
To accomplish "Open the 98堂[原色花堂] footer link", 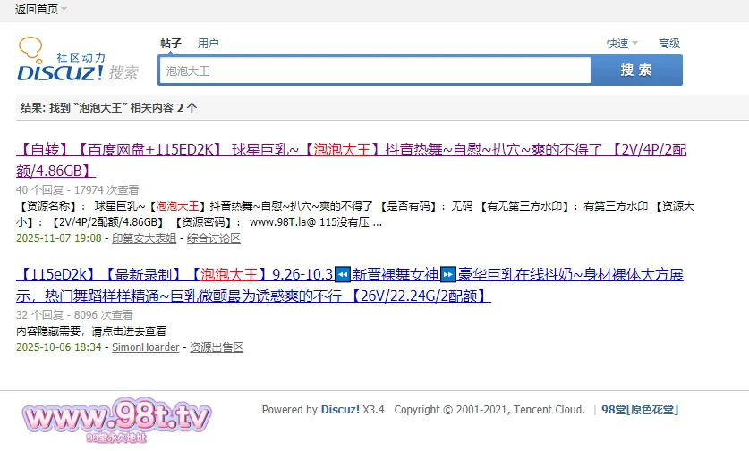I will [639, 410].
